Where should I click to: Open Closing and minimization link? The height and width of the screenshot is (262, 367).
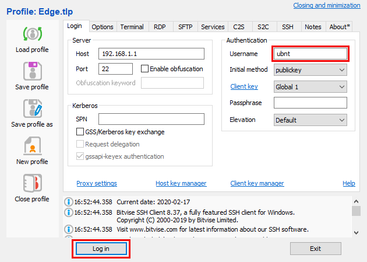click(326, 5)
